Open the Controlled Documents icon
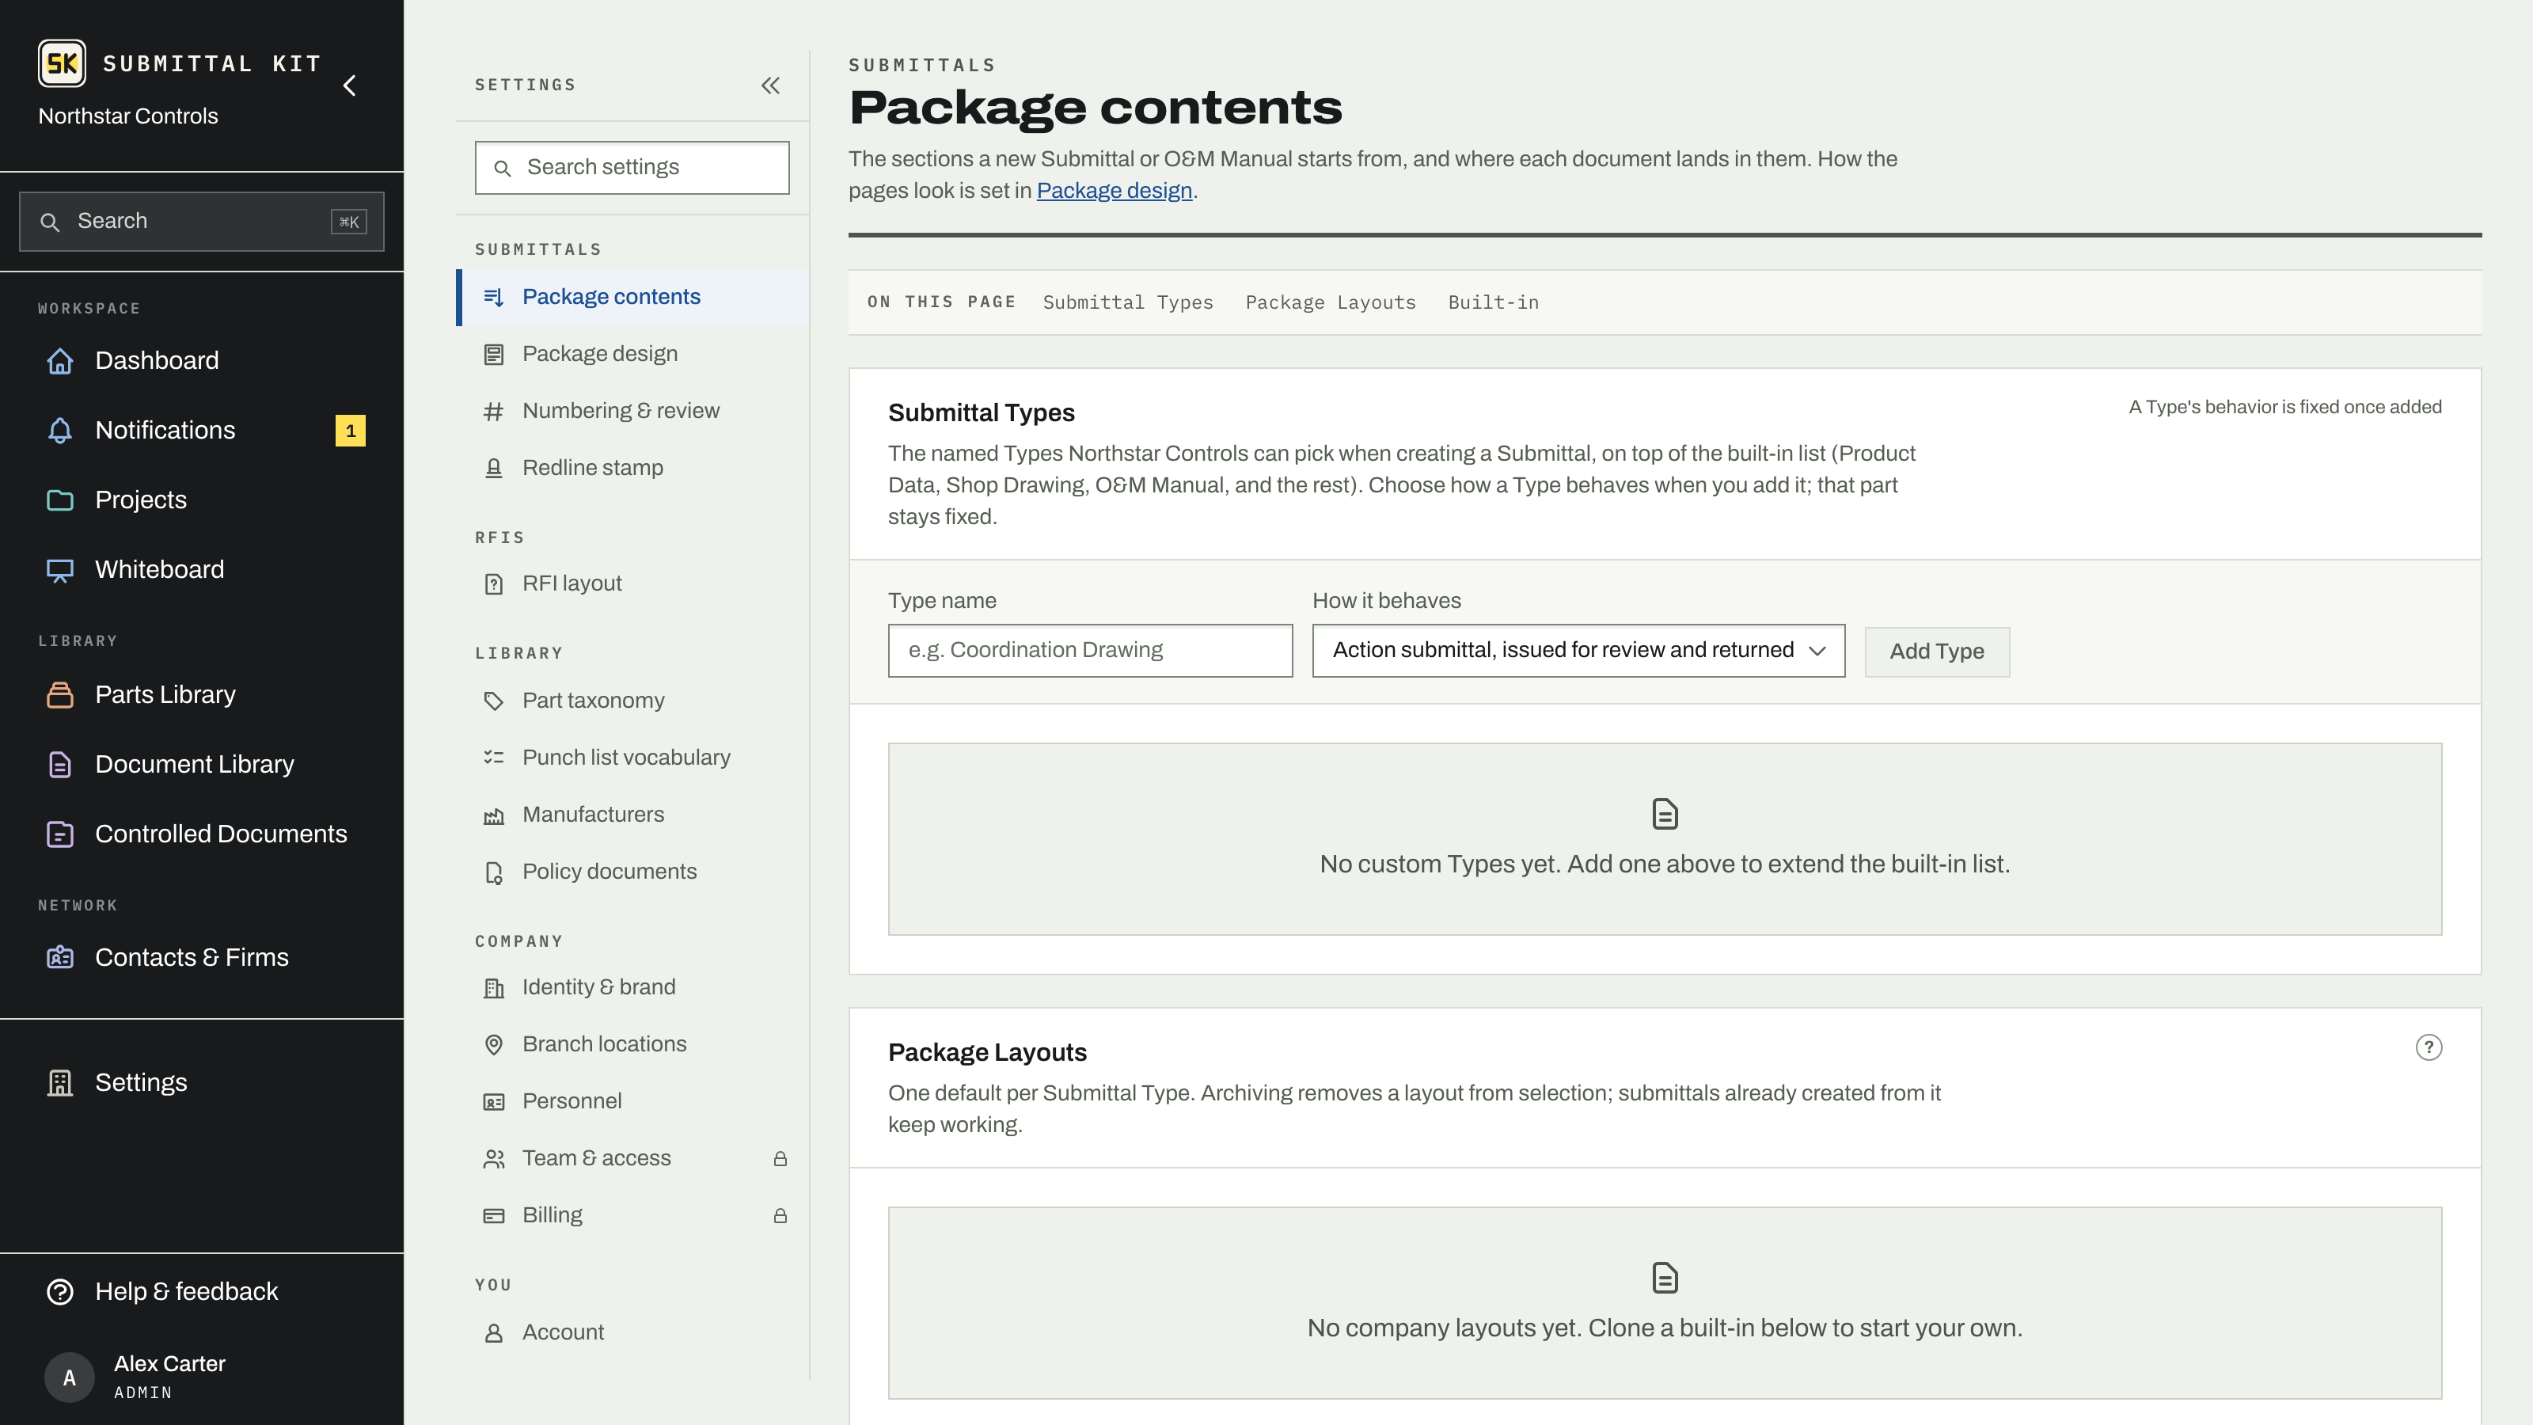The width and height of the screenshot is (2533, 1425). pos(60,835)
